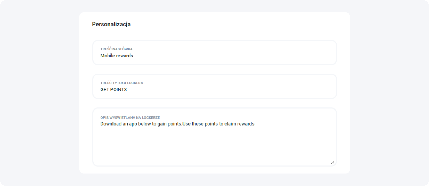This screenshot has height=186, width=429.
Task: Click the TREŚĆ NAGŁÓWKA field label
Action: [116, 49]
